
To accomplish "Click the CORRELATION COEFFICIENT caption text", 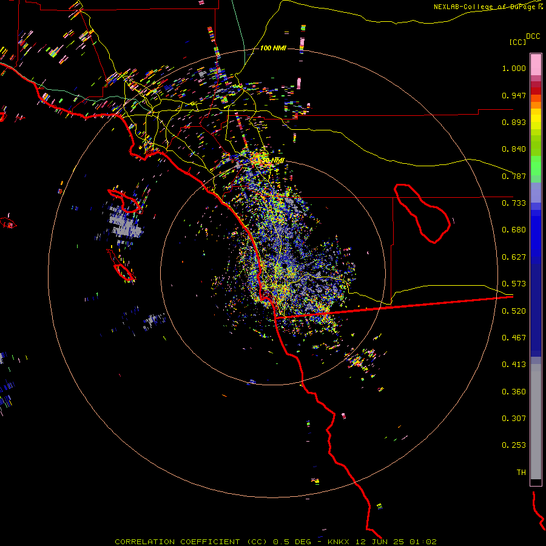I will (177, 542).
